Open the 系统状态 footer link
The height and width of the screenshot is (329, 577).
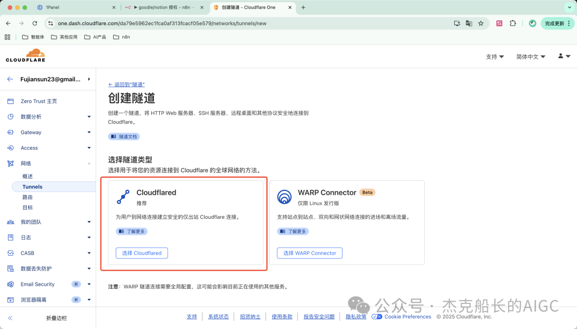(218, 317)
